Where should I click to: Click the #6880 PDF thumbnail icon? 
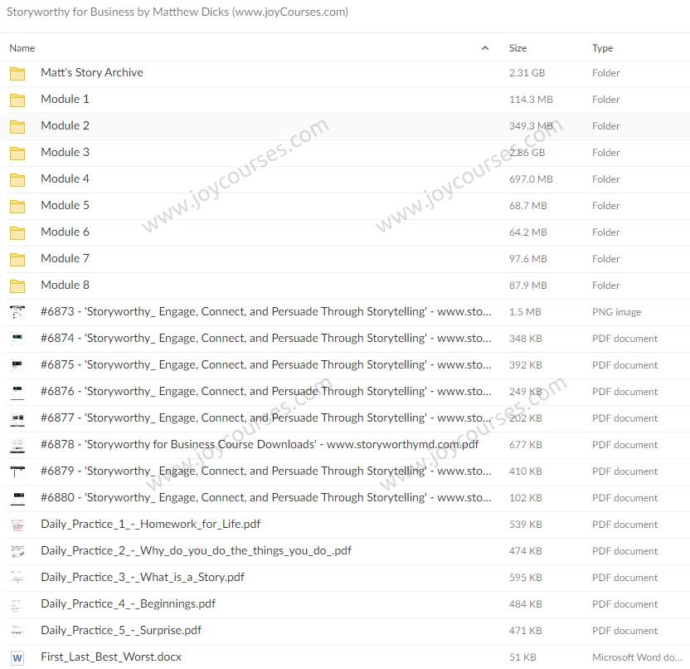(17, 498)
